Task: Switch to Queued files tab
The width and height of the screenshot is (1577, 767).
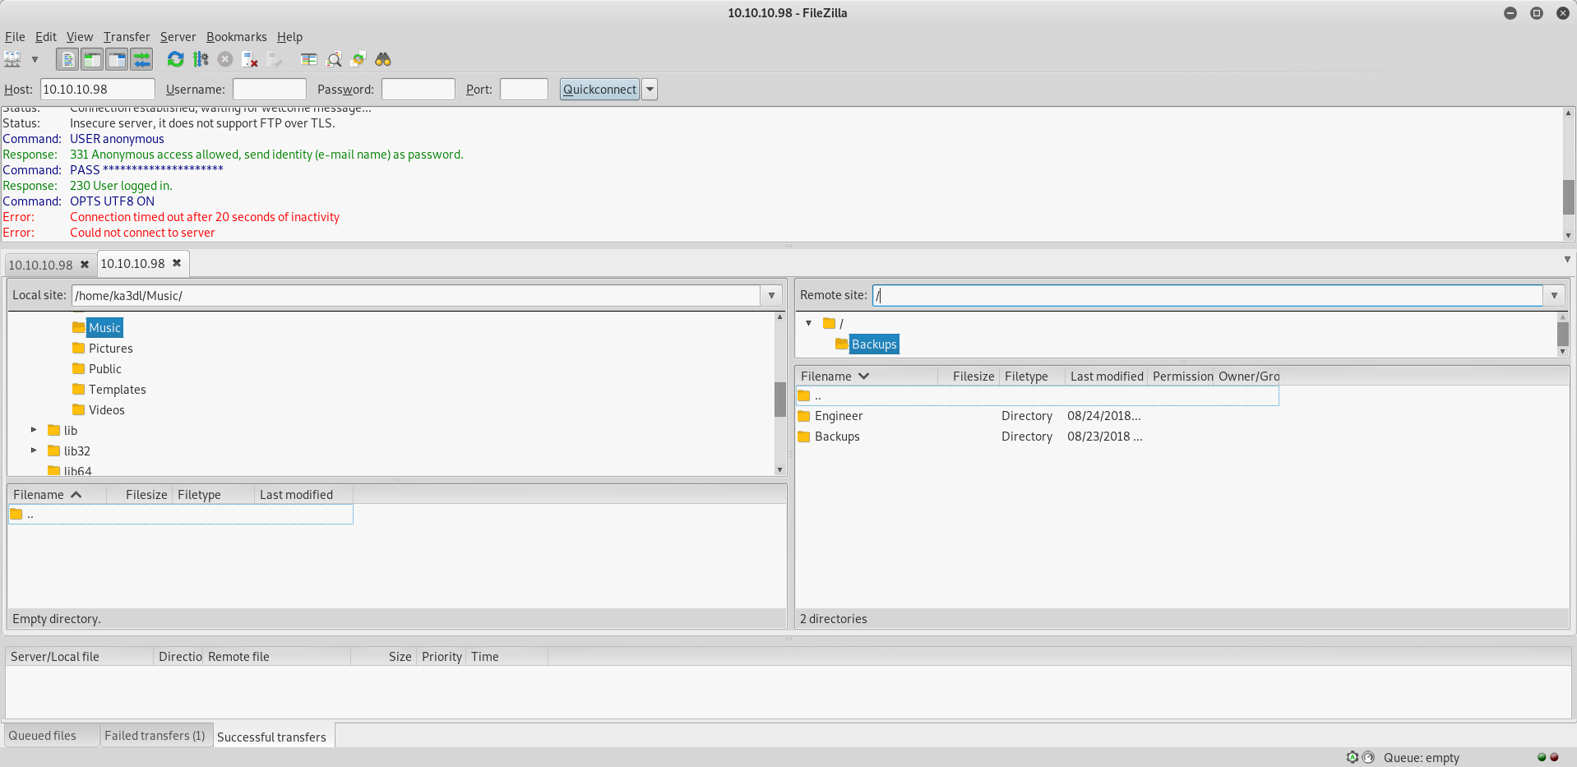Action: (51, 736)
